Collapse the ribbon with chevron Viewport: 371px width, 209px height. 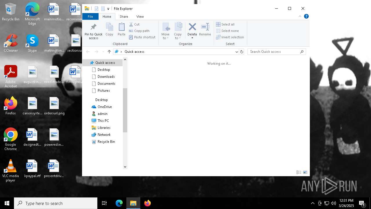point(300,16)
